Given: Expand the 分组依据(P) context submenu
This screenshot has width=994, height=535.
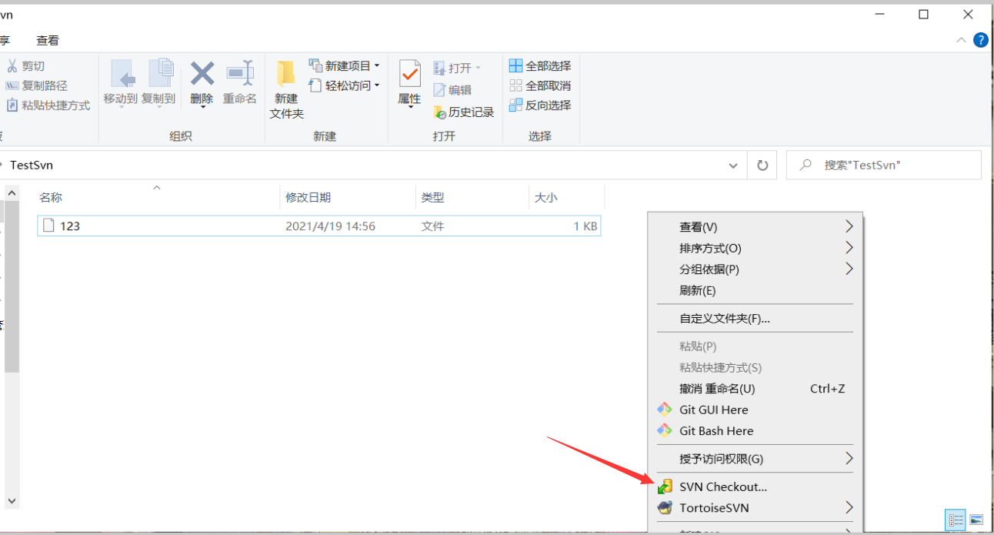Looking at the screenshot, I should coord(756,269).
